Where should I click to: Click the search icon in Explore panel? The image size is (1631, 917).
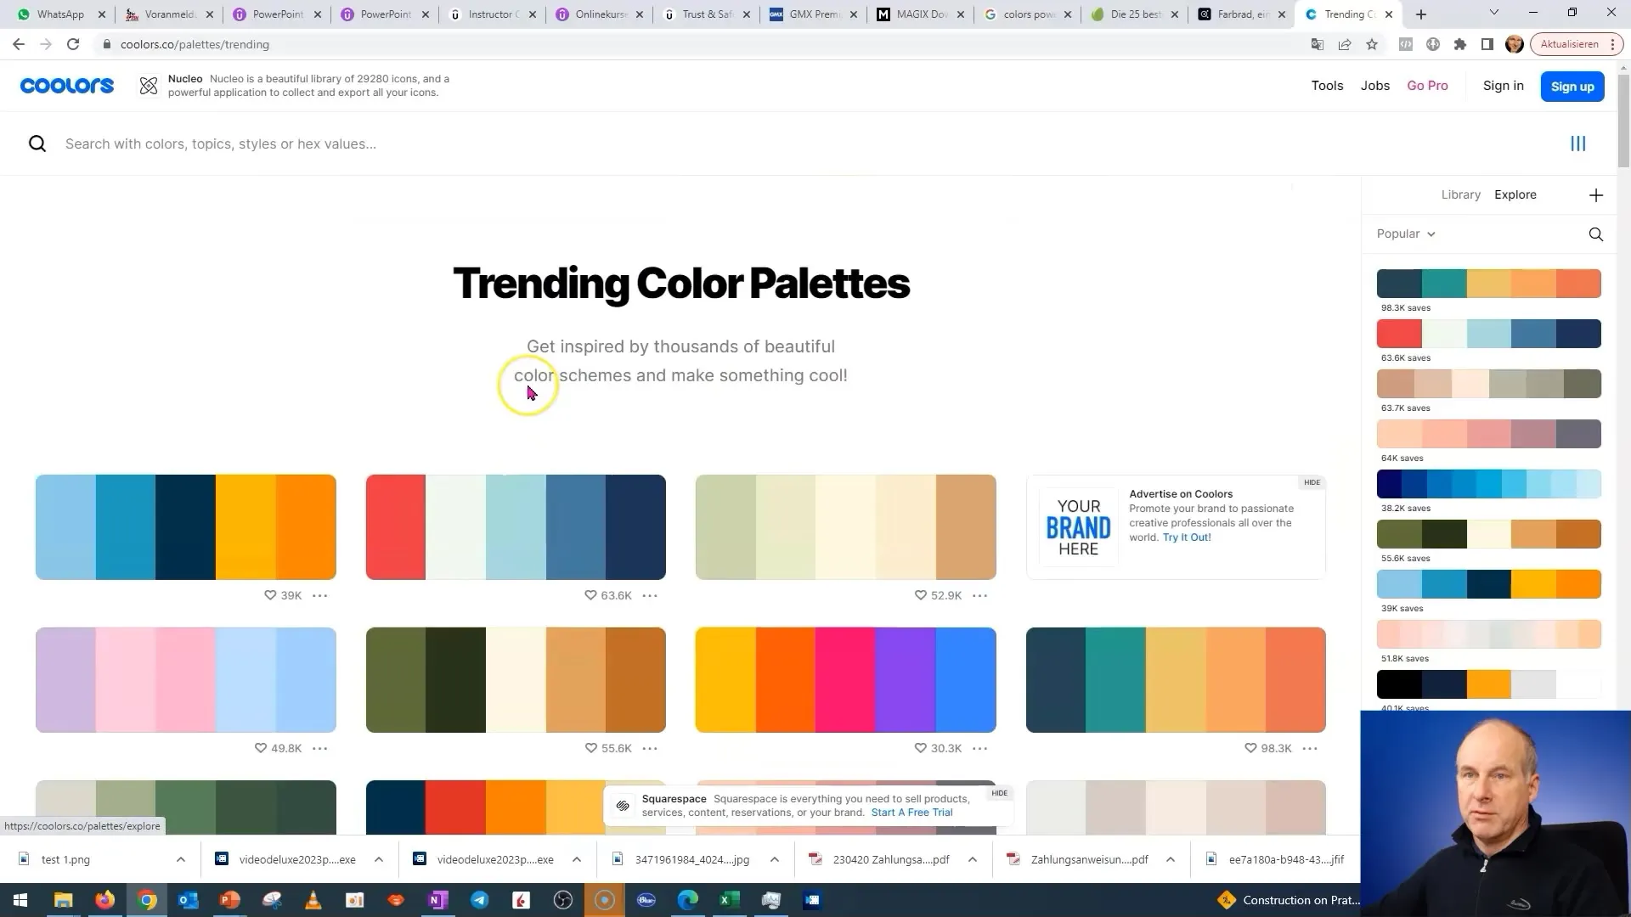click(x=1596, y=233)
